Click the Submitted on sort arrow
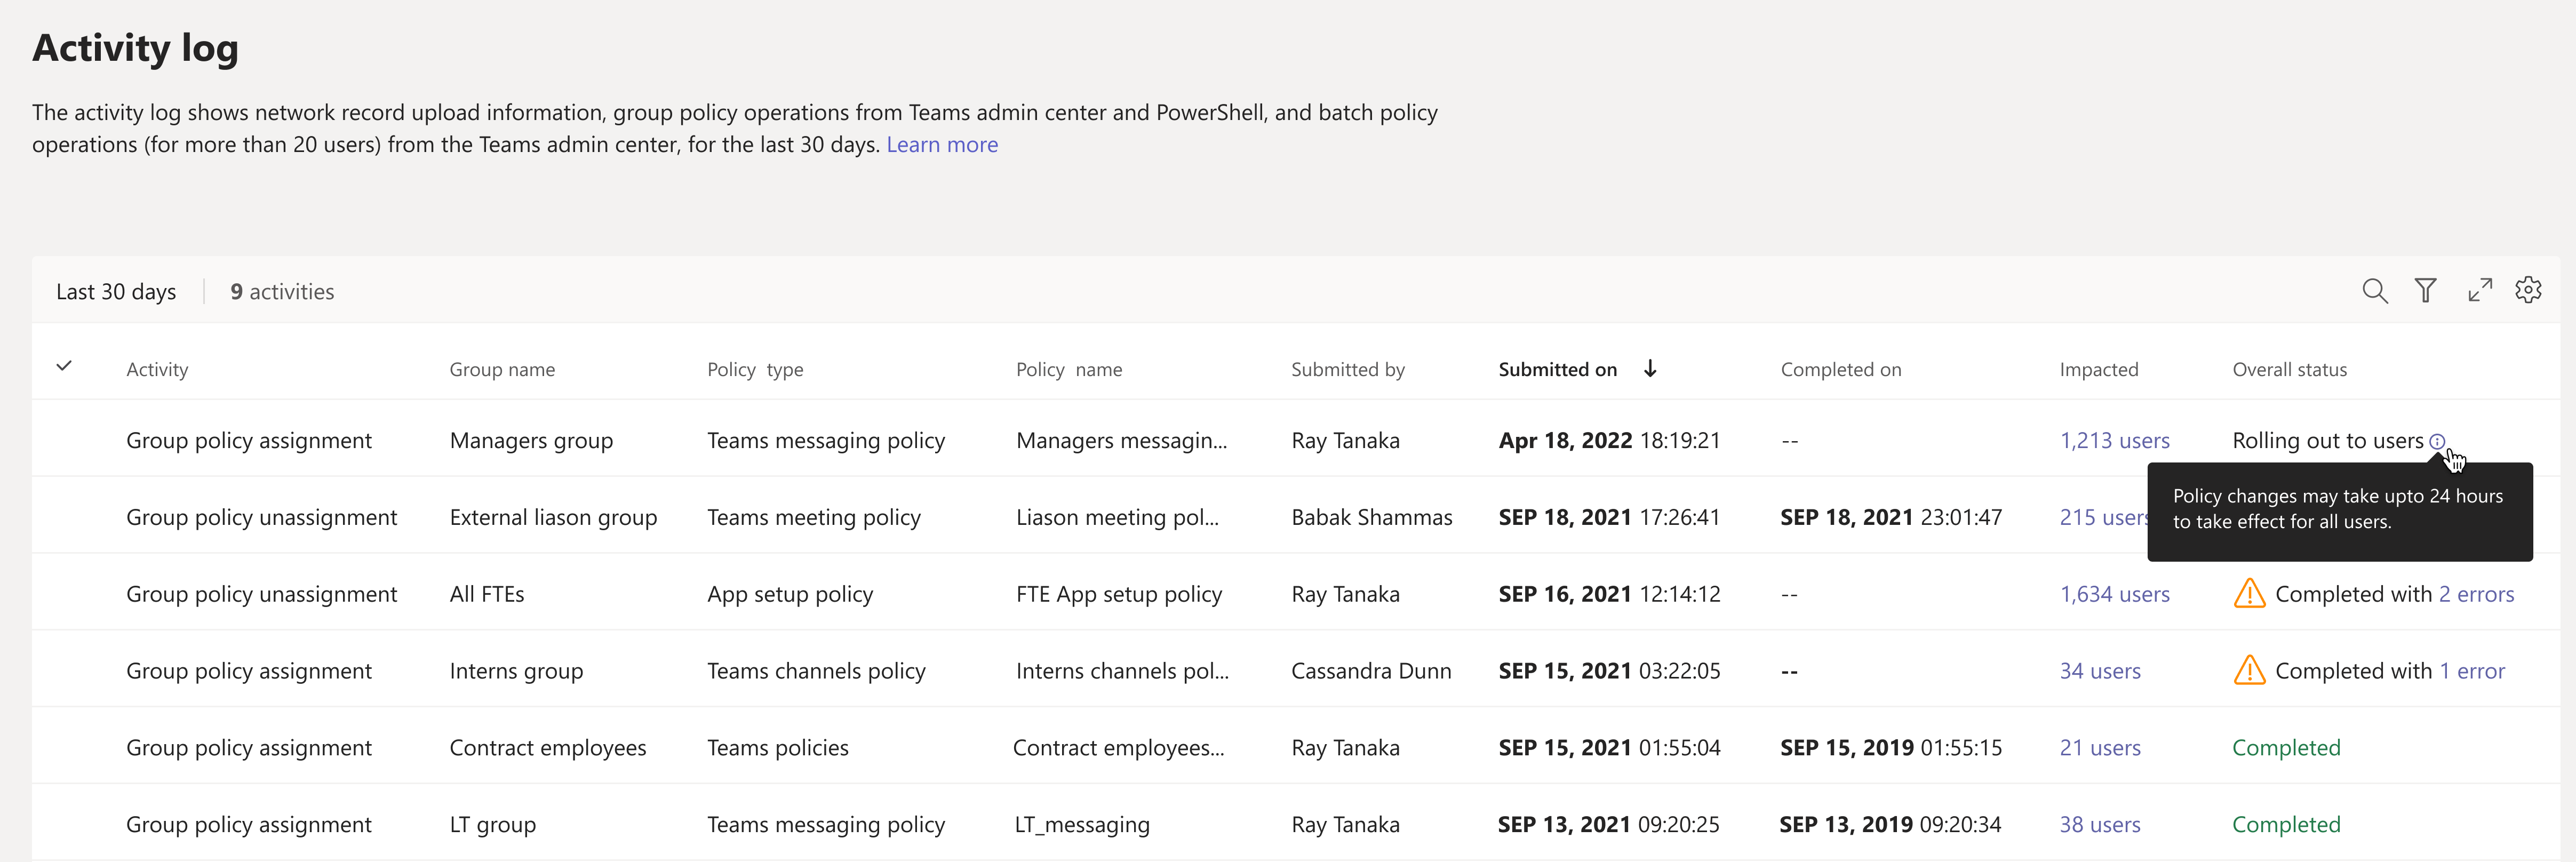This screenshot has height=862, width=2576. pyautogui.click(x=1650, y=369)
